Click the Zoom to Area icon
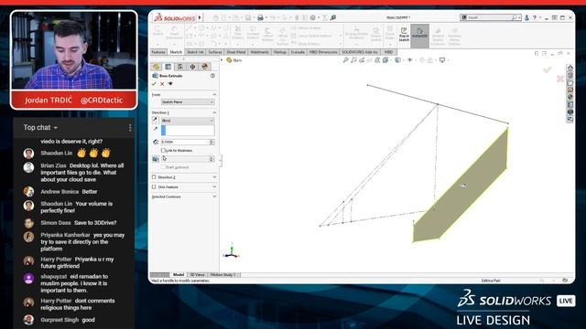586x329 pixels. point(353,60)
